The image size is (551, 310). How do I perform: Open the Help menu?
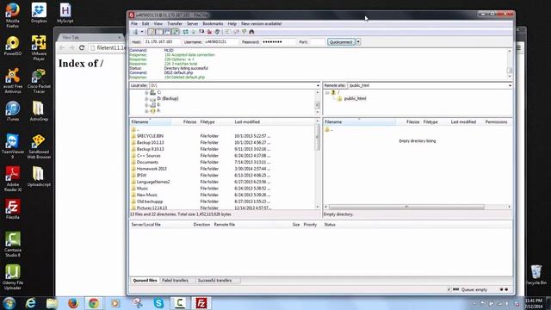point(232,23)
